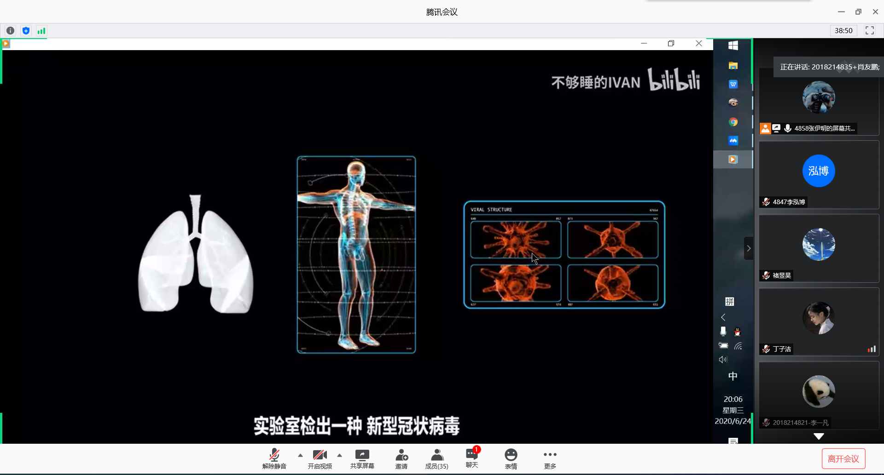884x475 pixels.
Task: Open the 表情 emoji reactions
Action: (x=511, y=459)
